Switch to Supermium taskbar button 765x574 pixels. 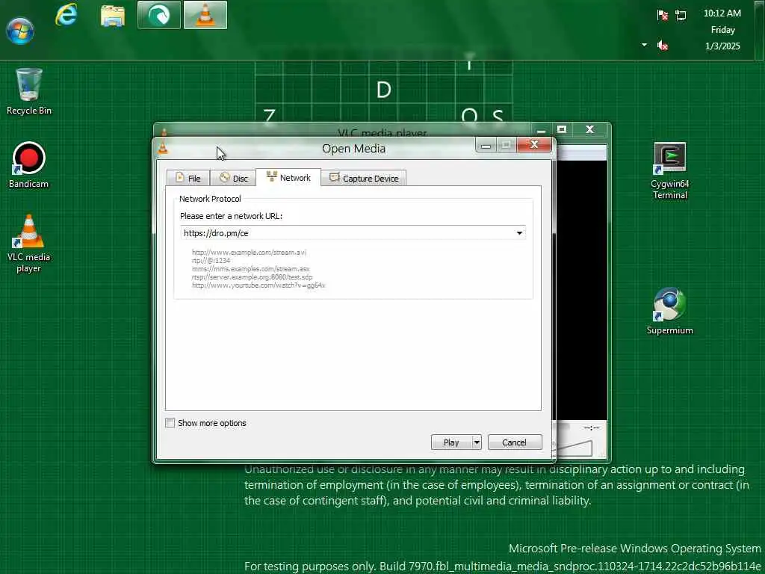point(159,15)
